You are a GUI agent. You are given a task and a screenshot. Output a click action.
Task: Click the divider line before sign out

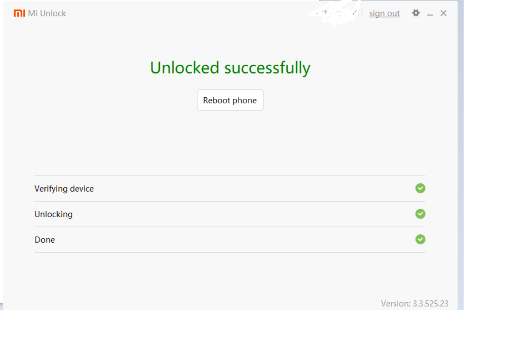[362, 13]
